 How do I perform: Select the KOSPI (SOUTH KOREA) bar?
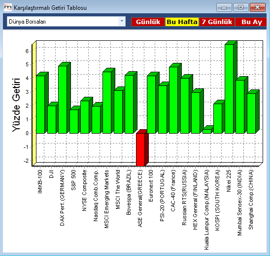[218, 118]
